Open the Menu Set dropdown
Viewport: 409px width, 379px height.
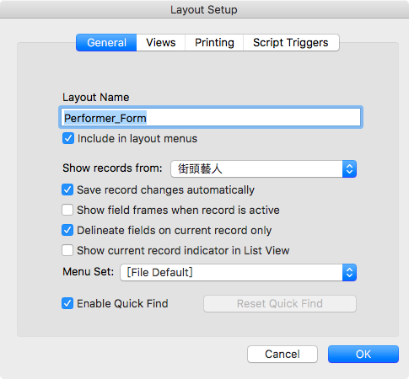(238, 272)
